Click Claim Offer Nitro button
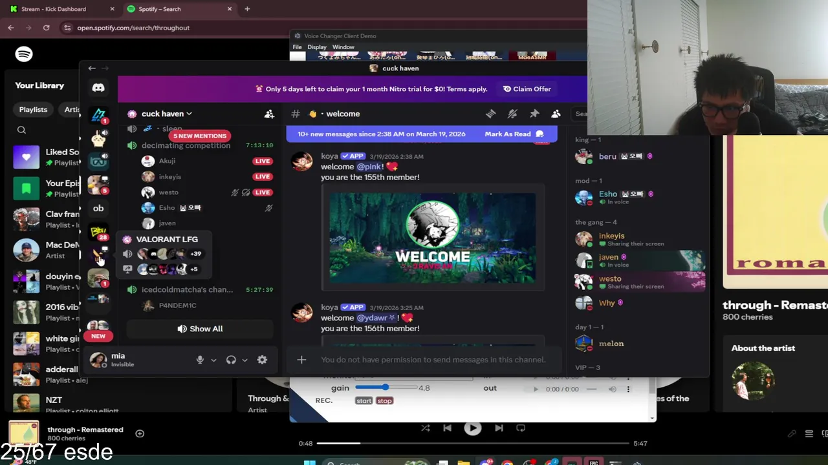Screen dimensions: 828x465 coord(527,89)
